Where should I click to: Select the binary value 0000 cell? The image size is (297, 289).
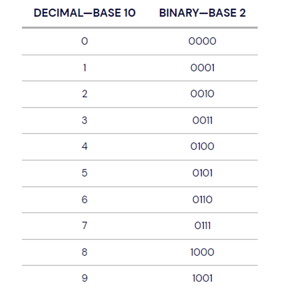coord(202,41)
